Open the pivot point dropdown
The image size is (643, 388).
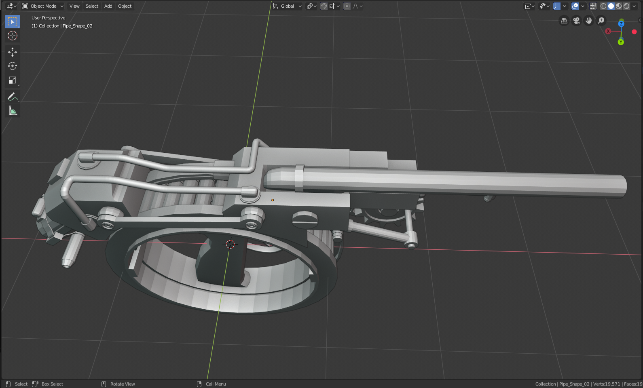point(311,6)
